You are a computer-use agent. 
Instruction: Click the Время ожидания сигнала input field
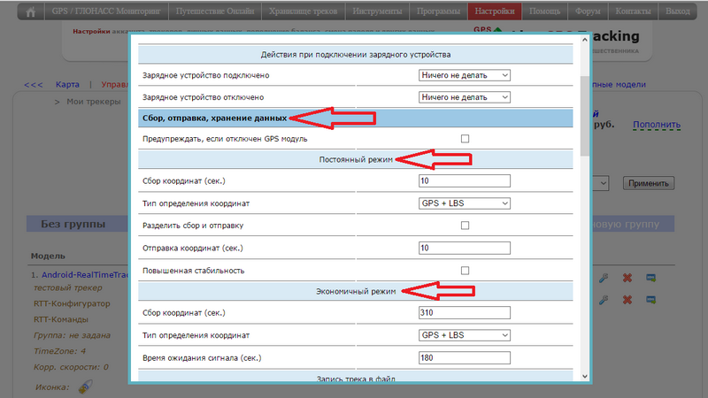pos(465,358)
